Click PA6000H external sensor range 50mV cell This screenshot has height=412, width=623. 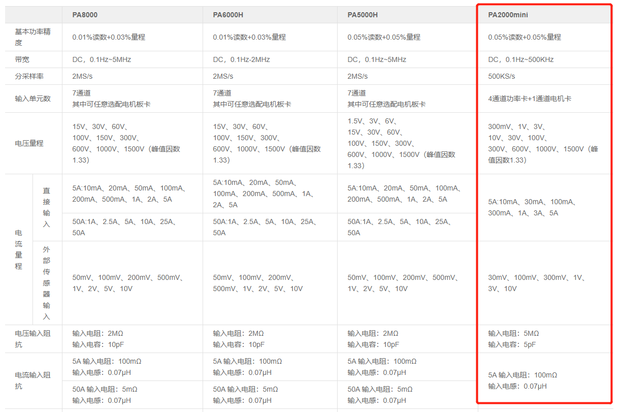click(x=258, y=283)
